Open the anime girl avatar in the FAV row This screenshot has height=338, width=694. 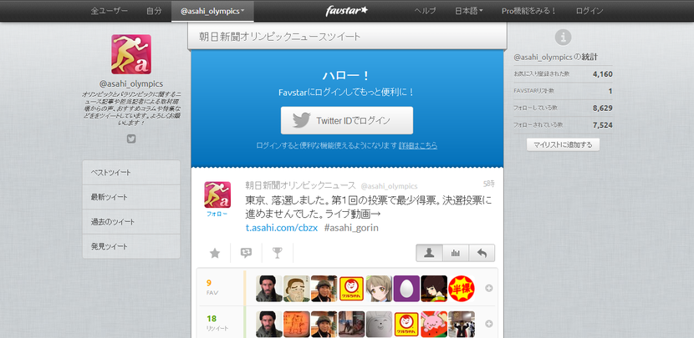pos(379,289)
